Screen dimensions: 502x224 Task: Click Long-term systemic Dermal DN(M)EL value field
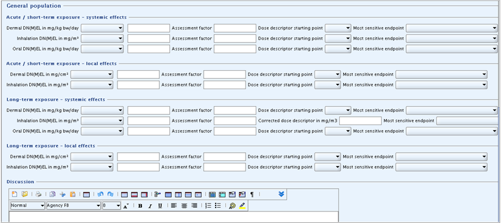(149, 110)
